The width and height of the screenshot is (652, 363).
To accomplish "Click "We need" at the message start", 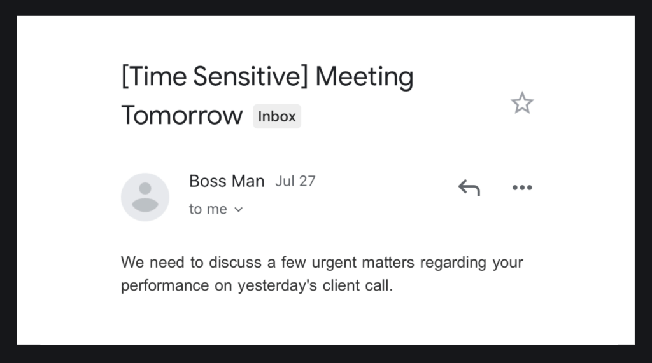I will (148, 262).
